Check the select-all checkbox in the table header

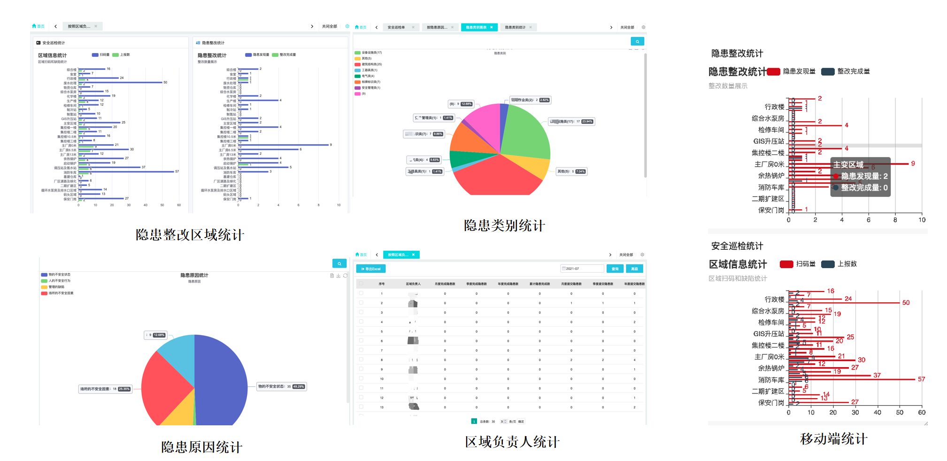361,284
